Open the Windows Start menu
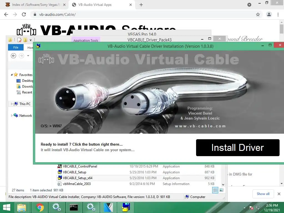Screen dimensions: 284x213 pyautogui.click(x=7, y=207)
